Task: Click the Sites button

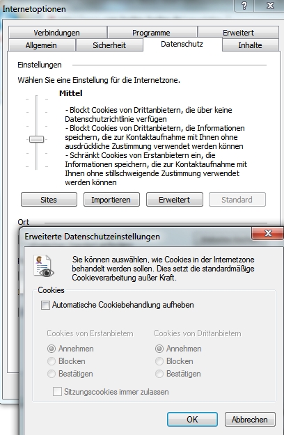Action: click(49, 200)
